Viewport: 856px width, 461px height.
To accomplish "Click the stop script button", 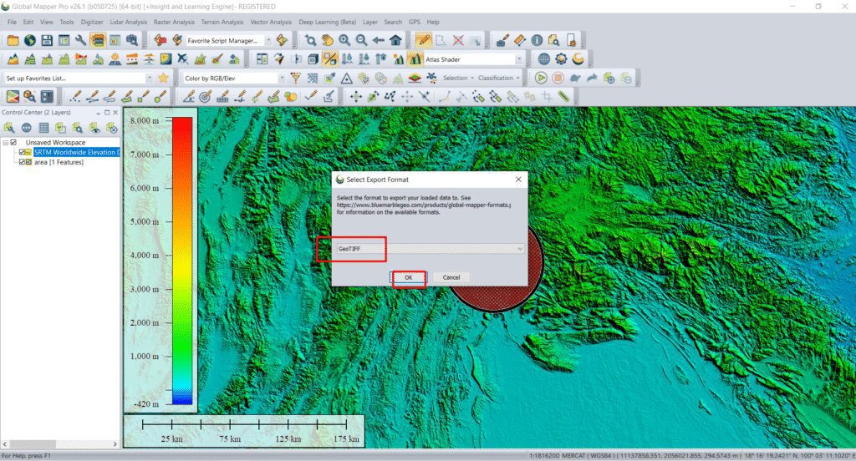I will pos(558,78).
